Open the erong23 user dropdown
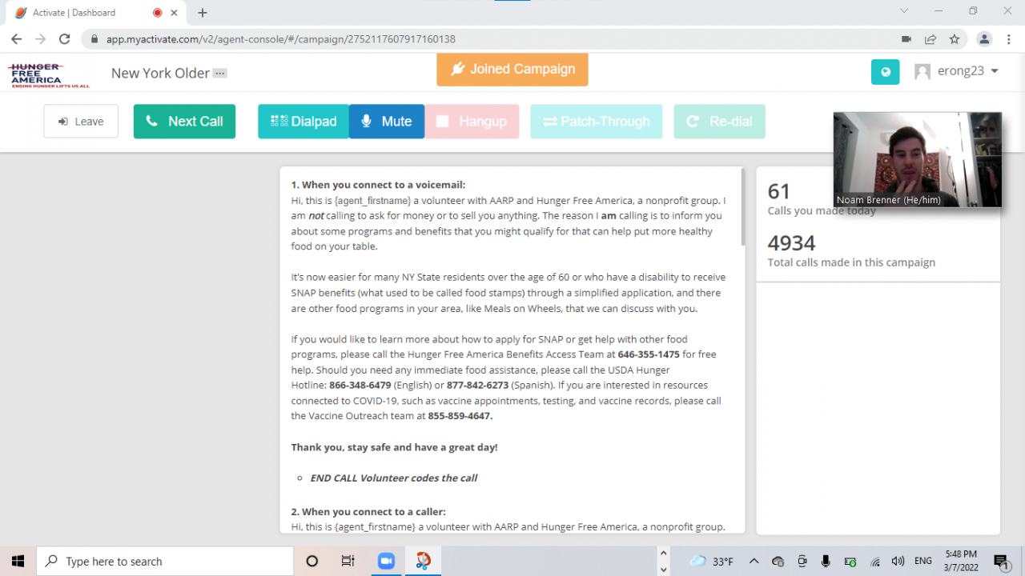 click(x=968, y=70)
